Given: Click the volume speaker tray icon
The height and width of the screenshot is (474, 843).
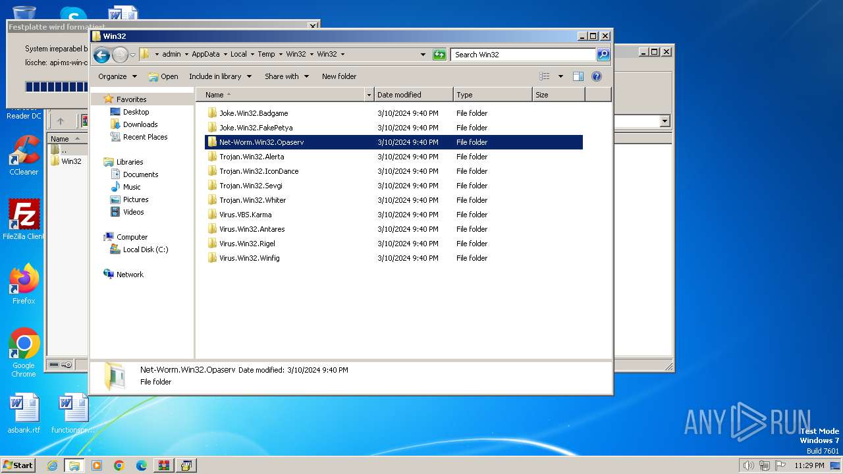Looking at the screenshot, I should pos(748,465).
